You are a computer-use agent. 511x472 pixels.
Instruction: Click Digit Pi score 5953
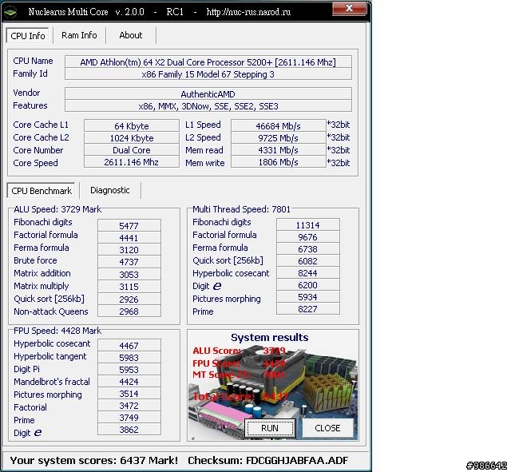pos(129,370)
